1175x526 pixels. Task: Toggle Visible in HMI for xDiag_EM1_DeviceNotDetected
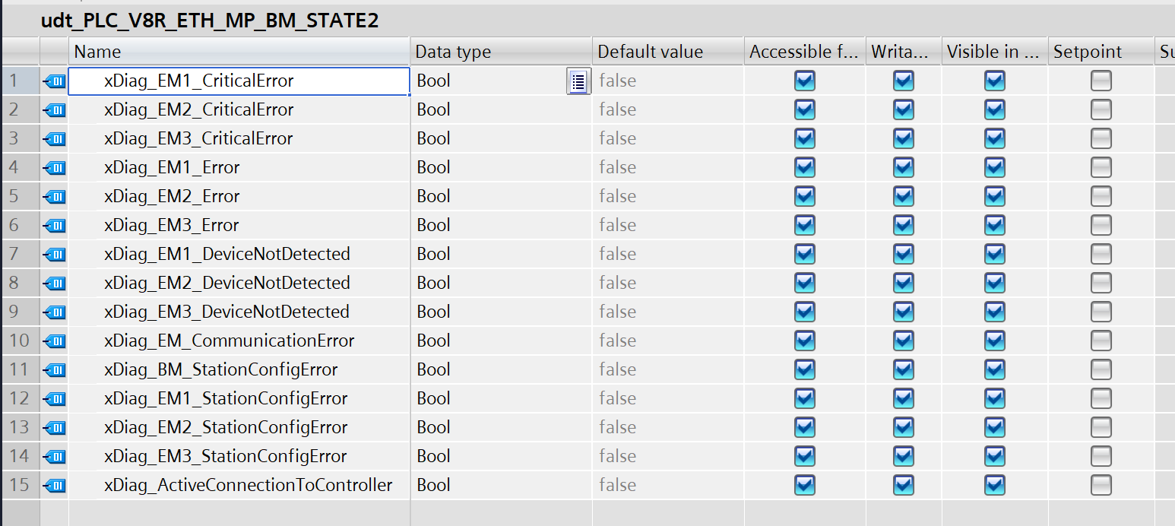(x=994, y=255)
